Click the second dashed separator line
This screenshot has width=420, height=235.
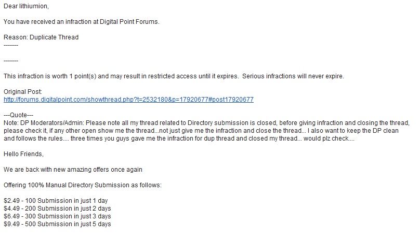coord(11,61)
